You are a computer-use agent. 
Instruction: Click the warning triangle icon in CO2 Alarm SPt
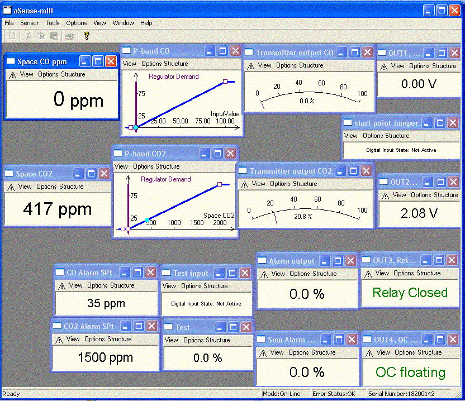tap(59, 340)
